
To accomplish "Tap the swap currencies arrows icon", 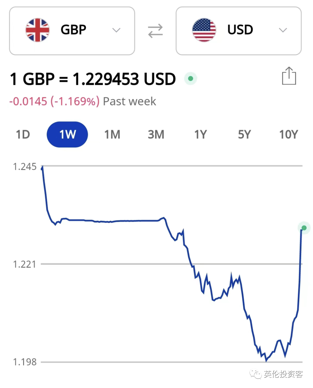I will click(x=155, y=31).
